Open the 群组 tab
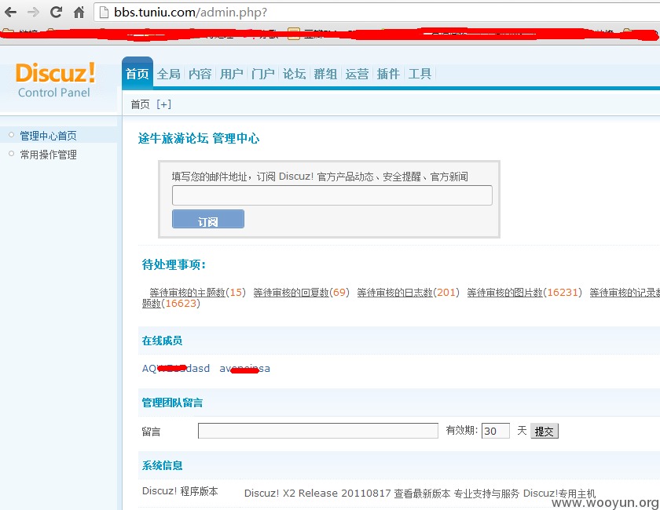 point(325,74)
